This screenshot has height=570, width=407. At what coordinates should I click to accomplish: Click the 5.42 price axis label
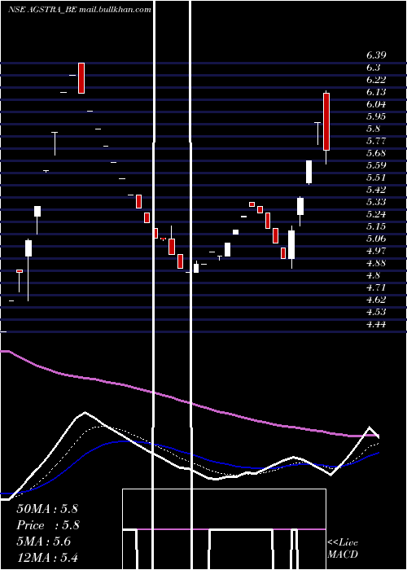click(x=376, y=190)
